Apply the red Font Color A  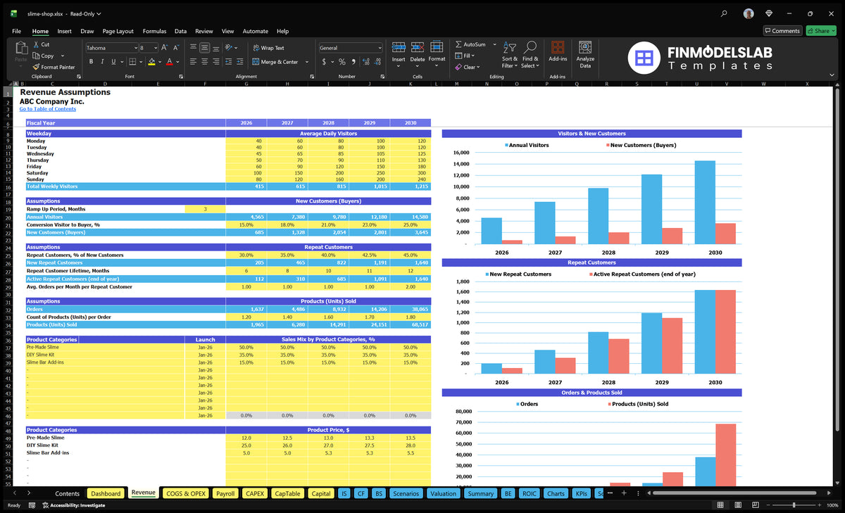click(x=169, y=62)
